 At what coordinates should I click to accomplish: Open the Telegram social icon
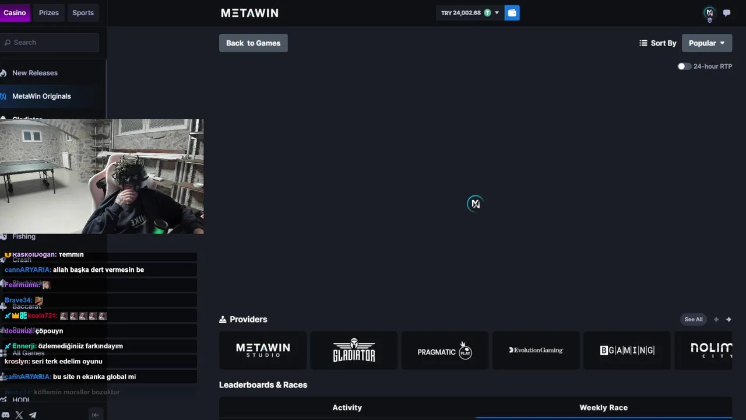point(33,415)
